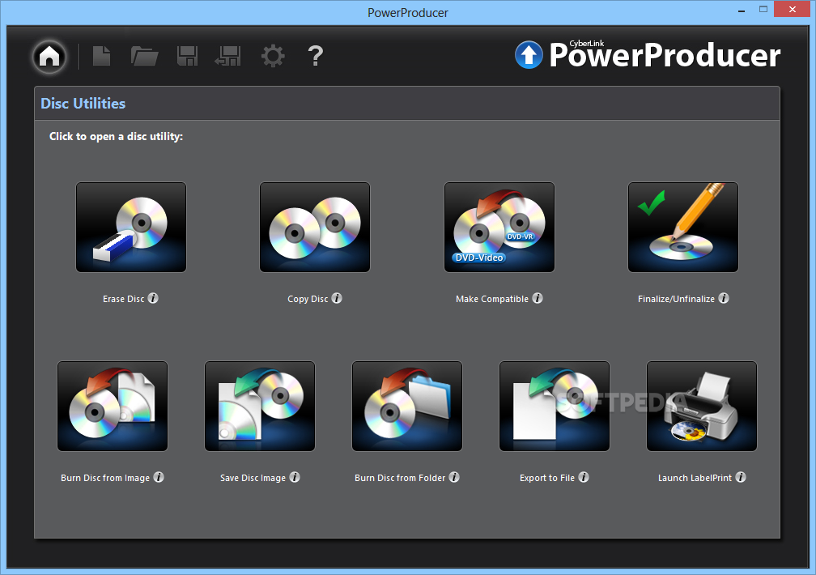Show info for Copy Disc

pyautogui.click(x=337, y=298)
